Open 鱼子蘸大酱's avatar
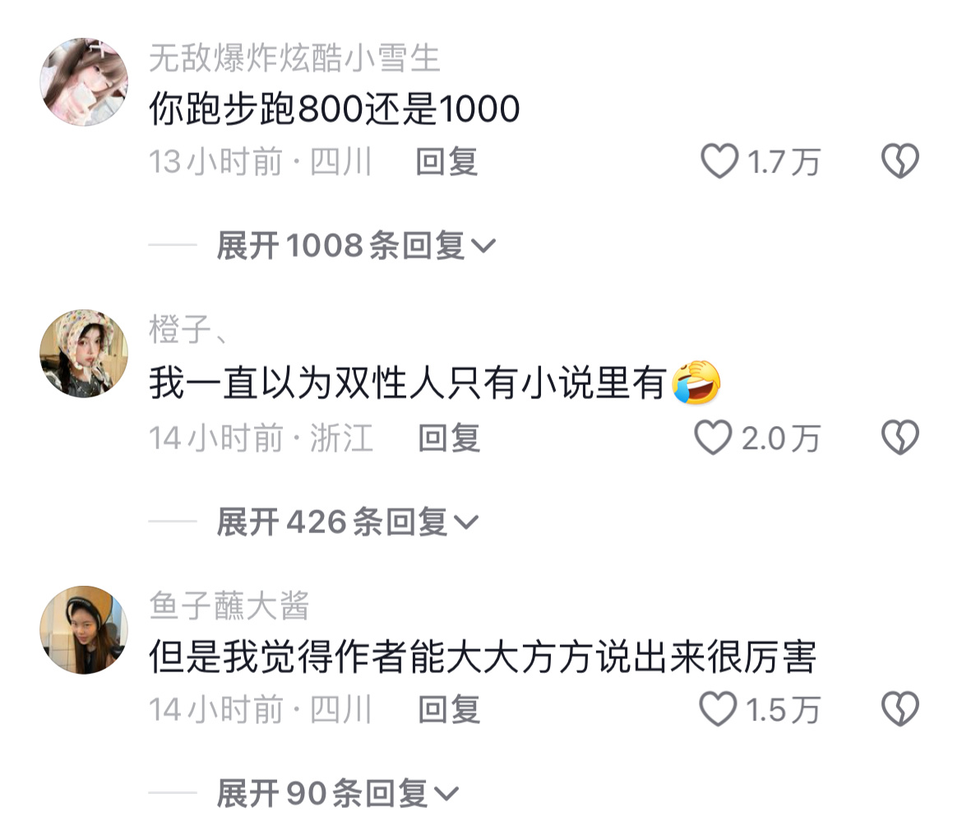 point(84,629)
